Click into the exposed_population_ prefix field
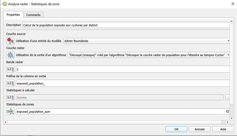Screen dimensions: 237x136 tap(122, 83)
